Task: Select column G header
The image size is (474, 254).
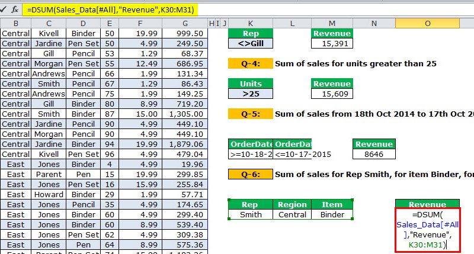Action: tap(185, 23)
